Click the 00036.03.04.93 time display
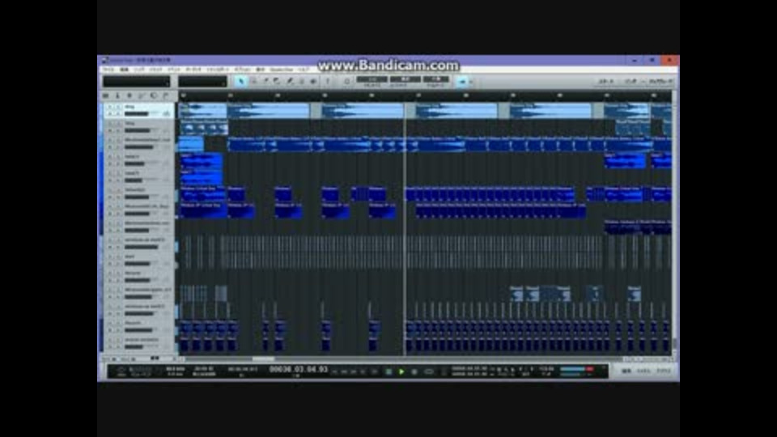The height and width of the screenshot is (437, 777). click(x=299, y=370)
